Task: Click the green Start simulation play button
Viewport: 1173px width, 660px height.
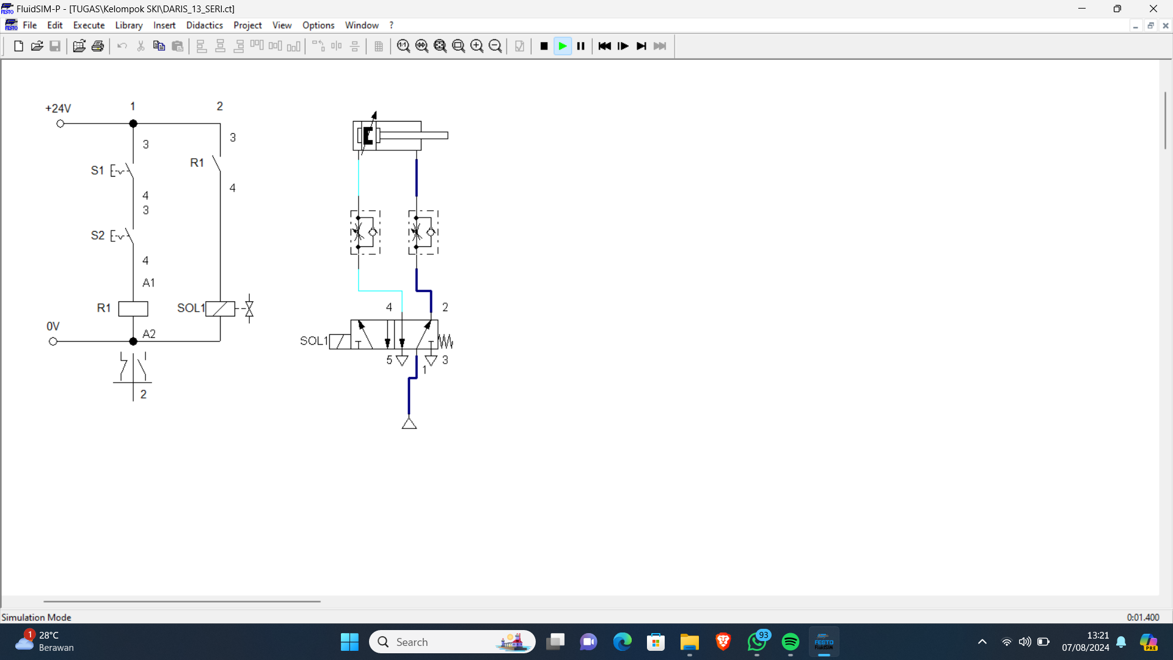Action: click(563, 46)
